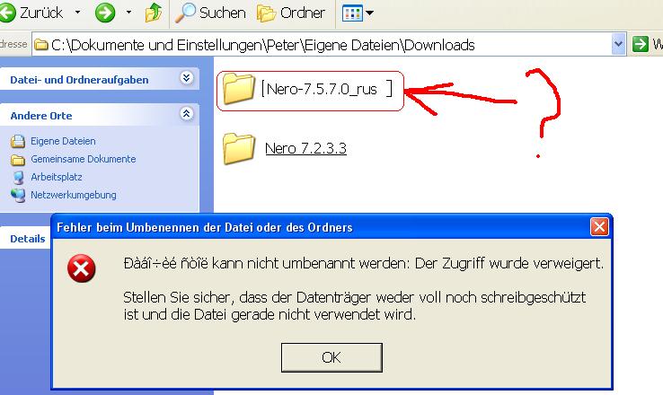Toggle the Ordner folders pane
Image resolution: width=663 pixels, height=395 pixels.
point(291,13)
